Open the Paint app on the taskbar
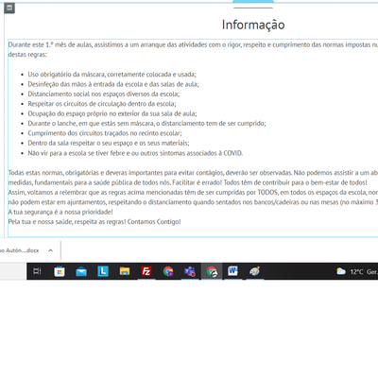This screenshot has width=378, height=378. [254, 271]
